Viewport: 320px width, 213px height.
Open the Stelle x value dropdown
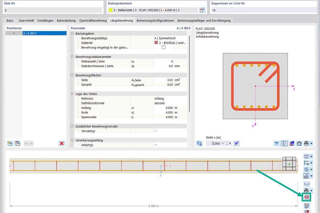tap(223, 143)
